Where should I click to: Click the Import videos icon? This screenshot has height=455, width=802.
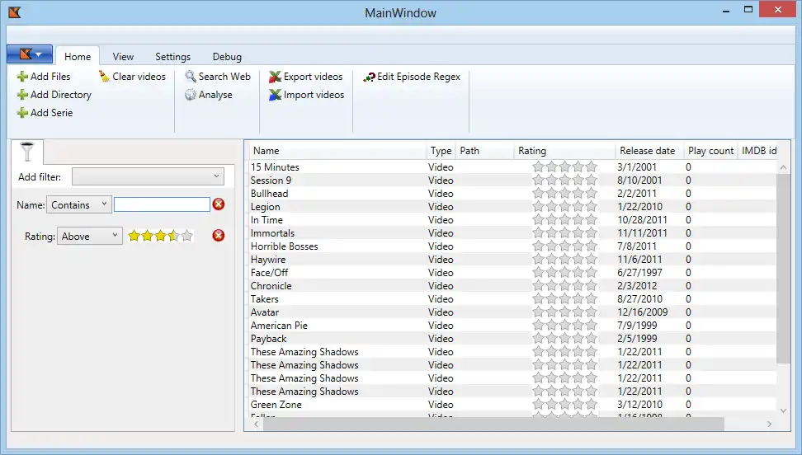pyautogui.click(x=276, y=95)
